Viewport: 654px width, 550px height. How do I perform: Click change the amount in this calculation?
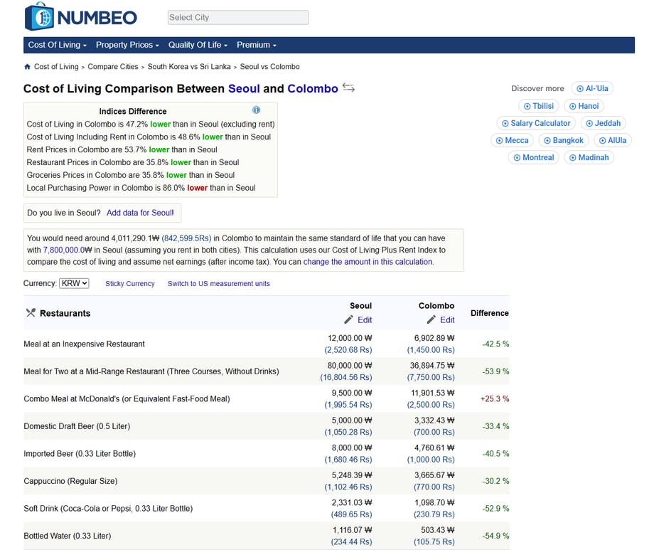coord(368,262)
